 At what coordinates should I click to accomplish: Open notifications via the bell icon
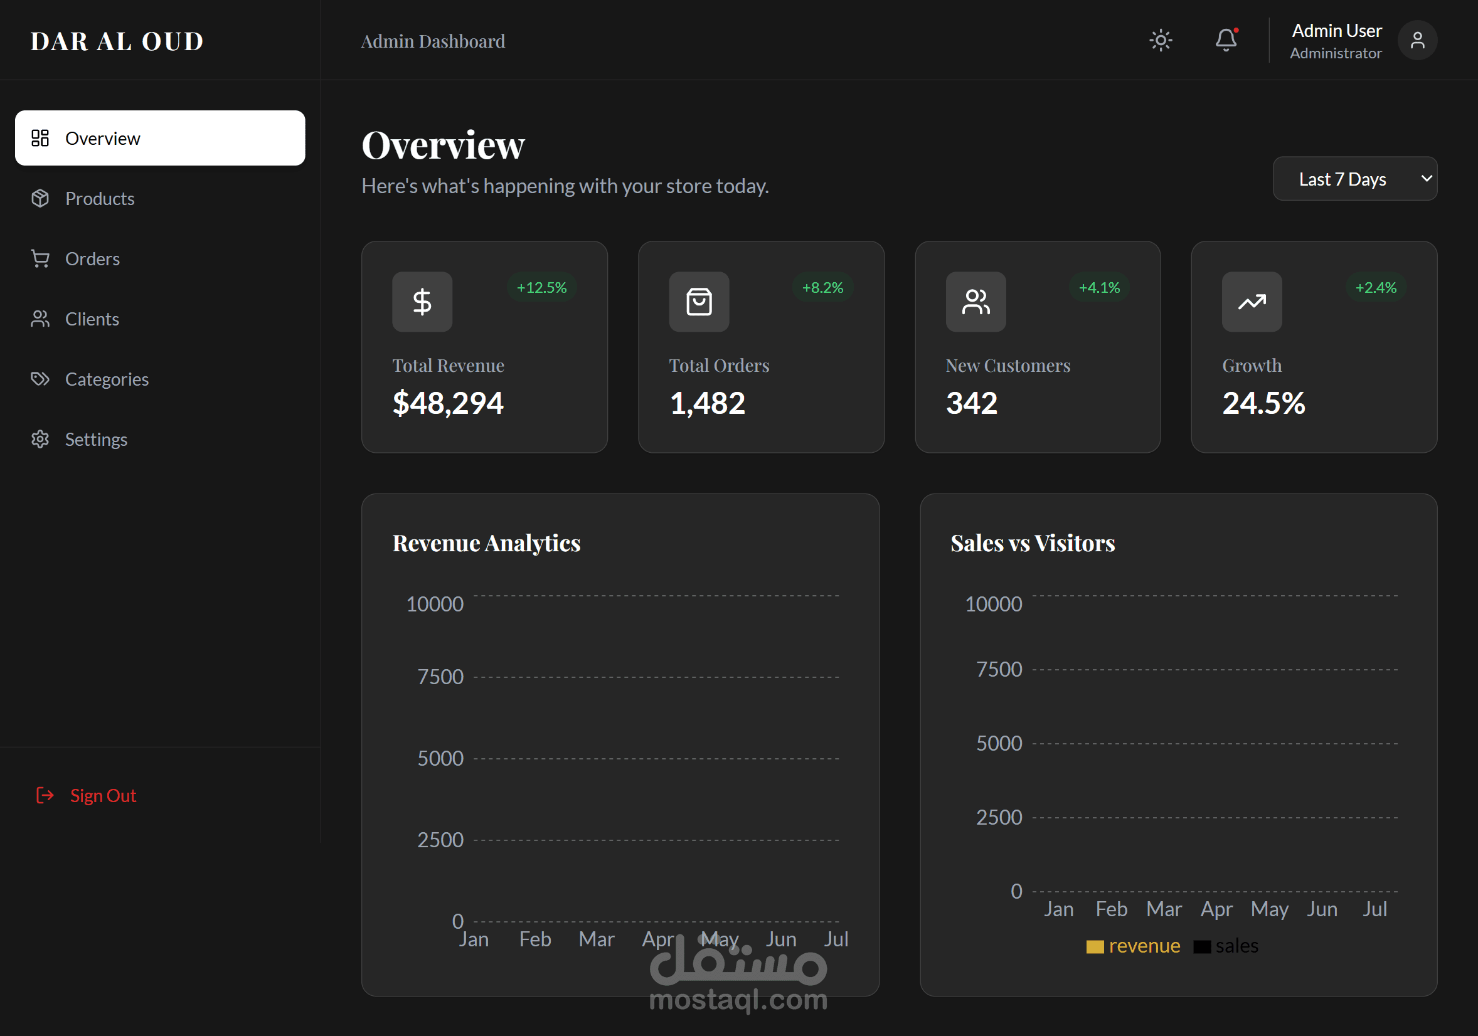pyautogui.click(x=1226, y=41)
